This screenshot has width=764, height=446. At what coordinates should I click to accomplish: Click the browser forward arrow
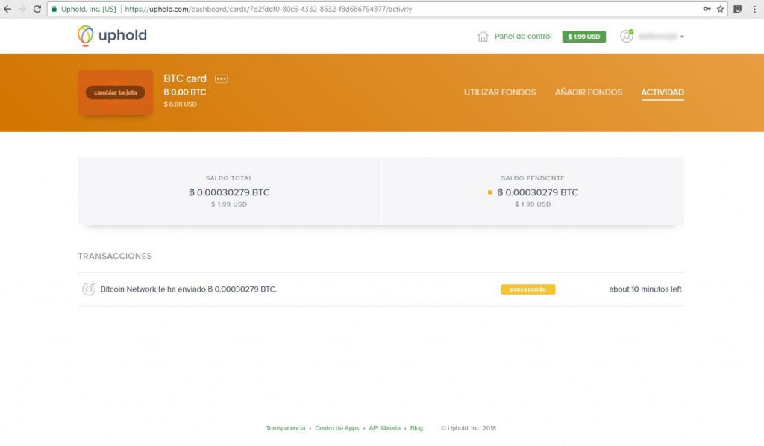[22, 9]
